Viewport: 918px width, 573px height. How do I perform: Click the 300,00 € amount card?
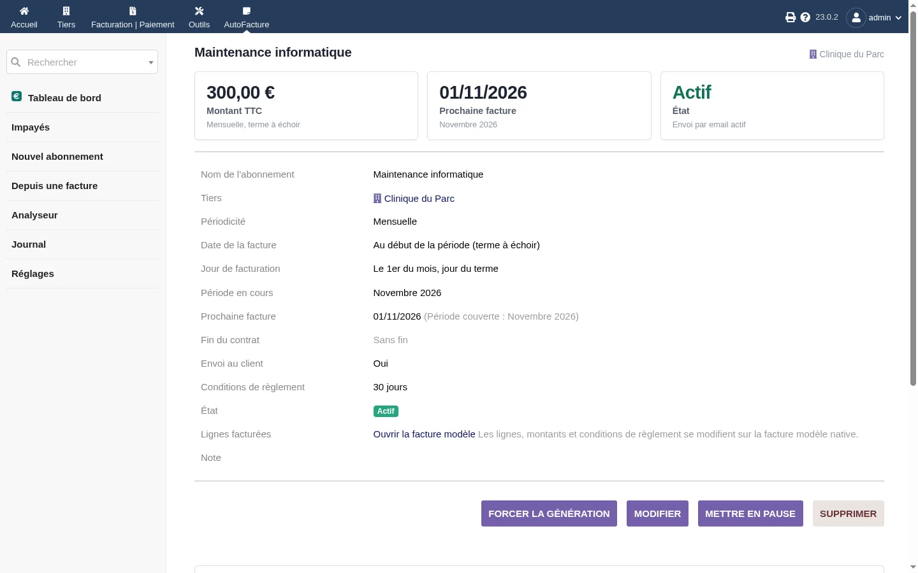(x=306, y=106)
